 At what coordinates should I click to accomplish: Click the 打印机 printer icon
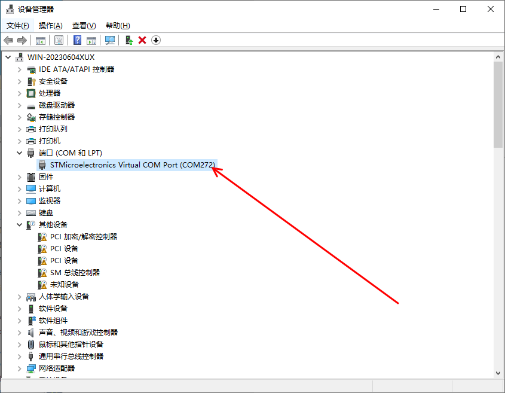31,141
